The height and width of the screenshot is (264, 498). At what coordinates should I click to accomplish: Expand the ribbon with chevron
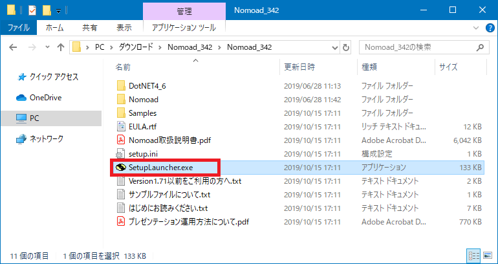pyautogui.click(x=476, y=28)
